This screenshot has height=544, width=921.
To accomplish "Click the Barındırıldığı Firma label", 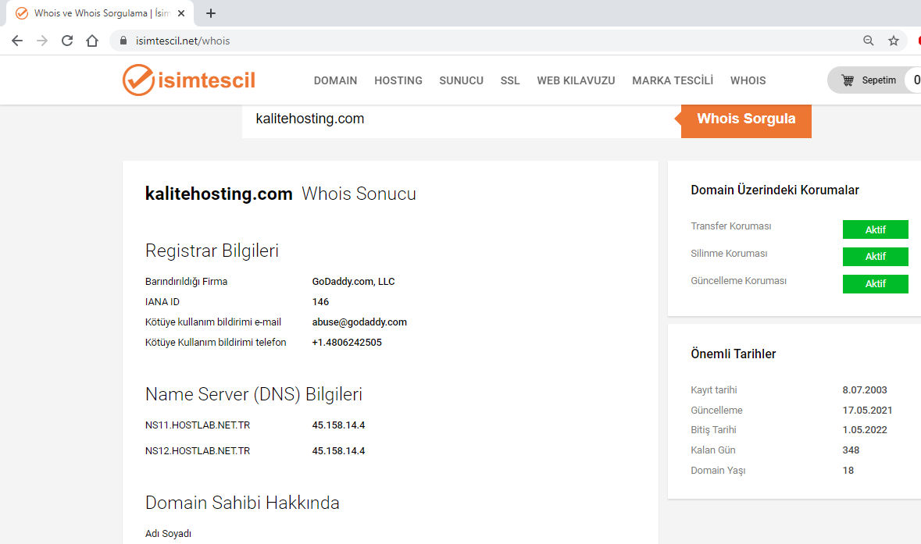I will (186, 282).
